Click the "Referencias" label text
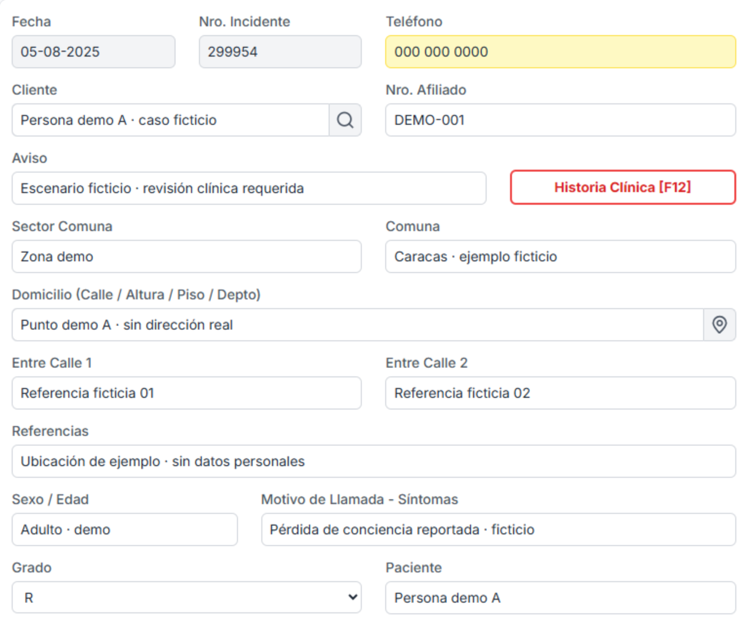This screenshot has height=626, width=747. [50, 431]
